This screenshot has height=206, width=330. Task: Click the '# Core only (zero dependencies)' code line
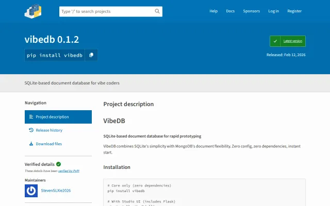[139, 185]
